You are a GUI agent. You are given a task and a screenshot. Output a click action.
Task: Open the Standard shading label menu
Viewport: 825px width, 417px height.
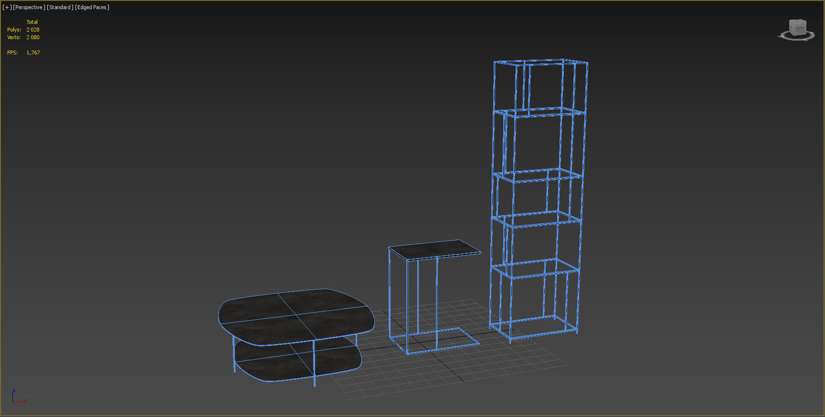(60, 7)
